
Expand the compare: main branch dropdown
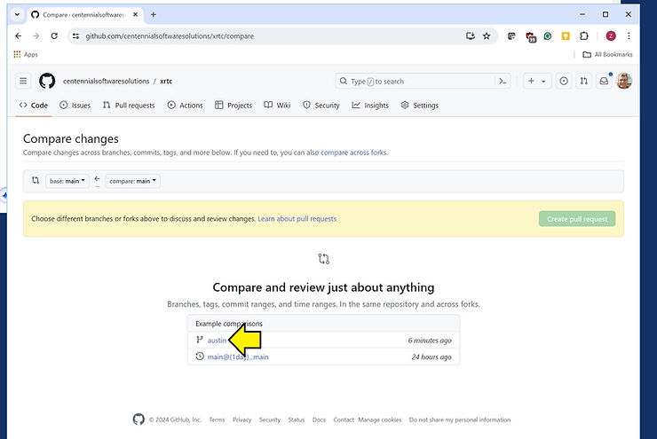point(132,181)
